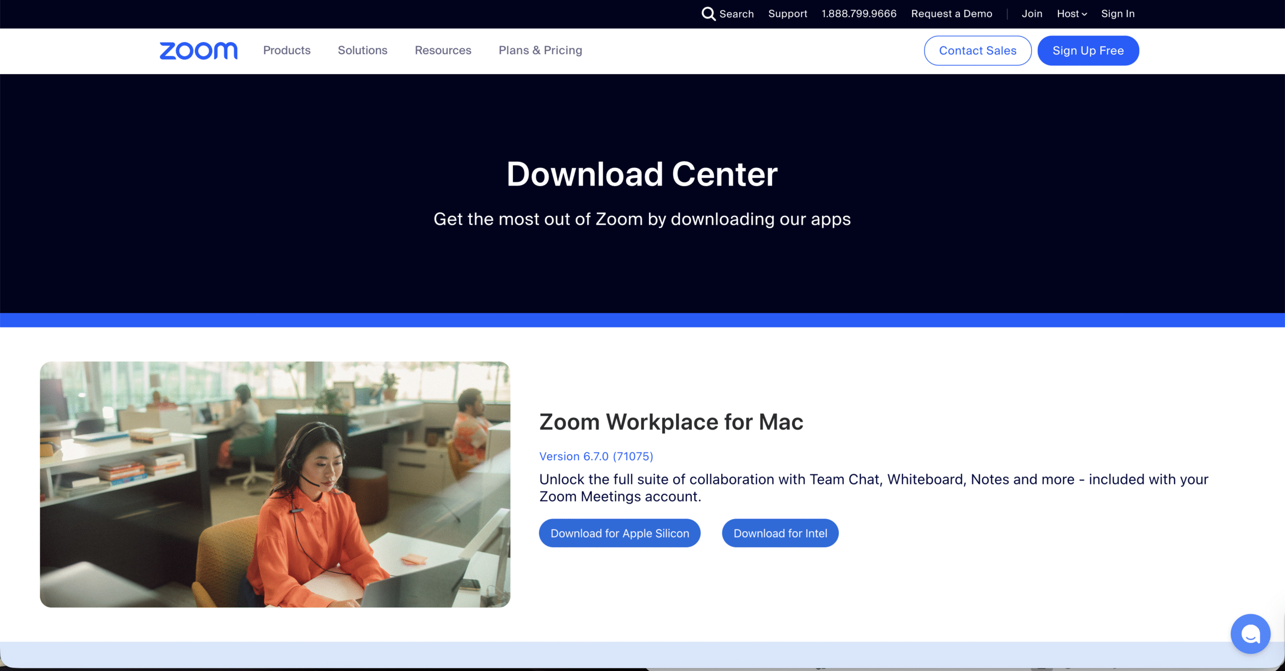
Task: Open the Solutions menu
Action: (x=362, y=50)
